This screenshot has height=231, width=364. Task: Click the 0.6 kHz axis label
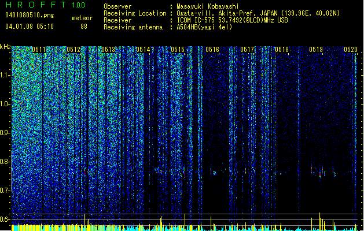click(5, 219)
